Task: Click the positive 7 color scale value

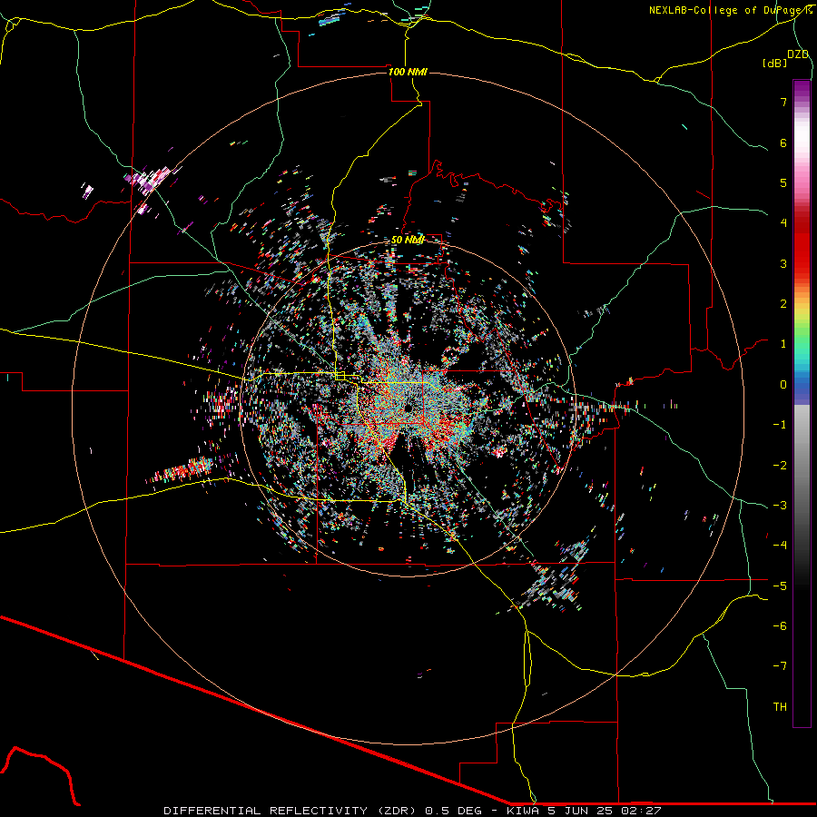Action: coord(783,102)
